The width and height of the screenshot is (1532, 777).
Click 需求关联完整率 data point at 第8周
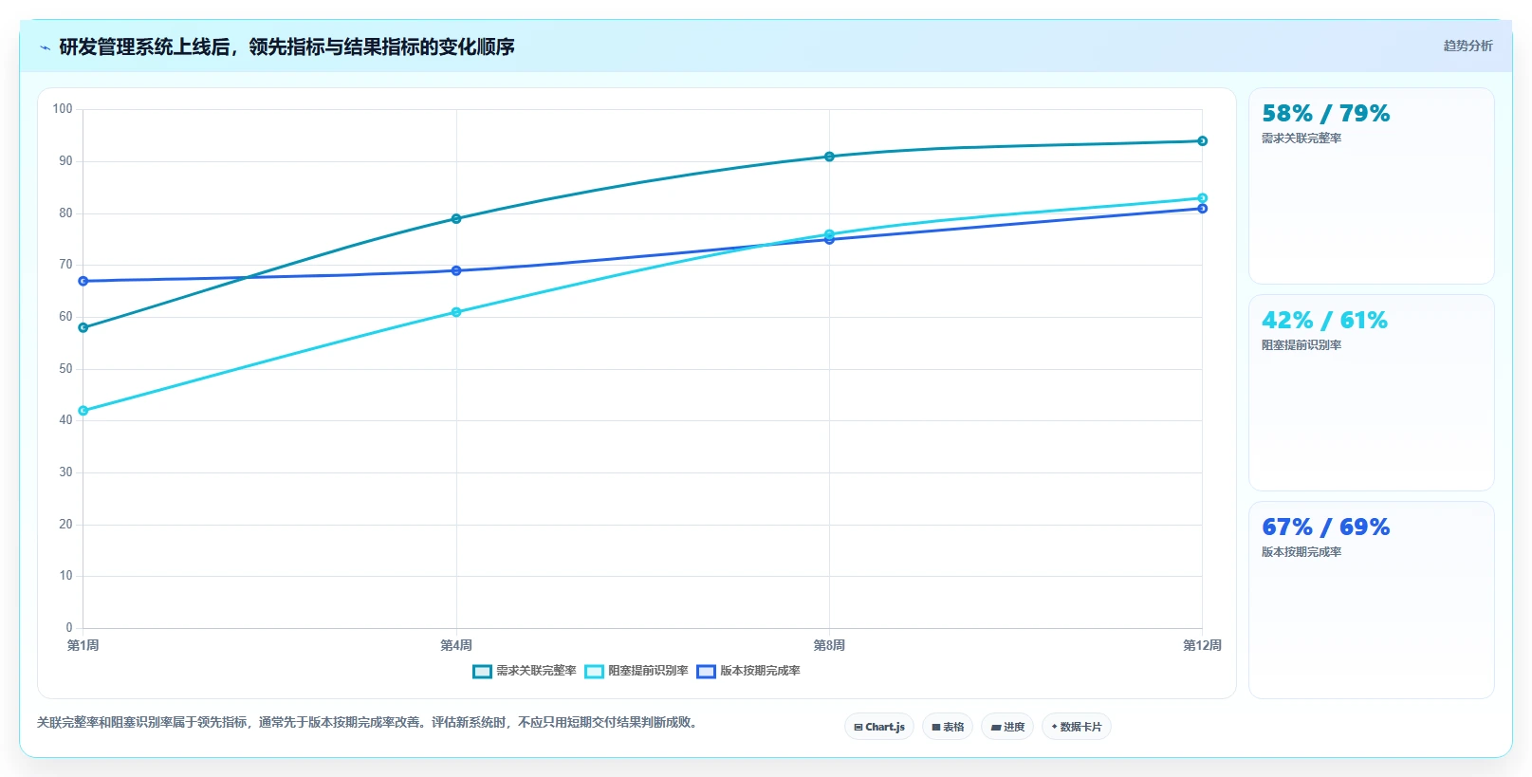point(829,157)
